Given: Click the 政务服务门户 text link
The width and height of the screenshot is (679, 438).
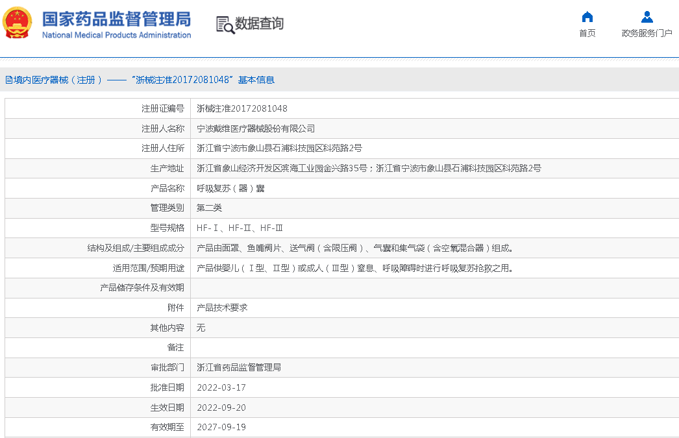Looking at the screenshot, I should pyautogui.click(x=647, y=33).
